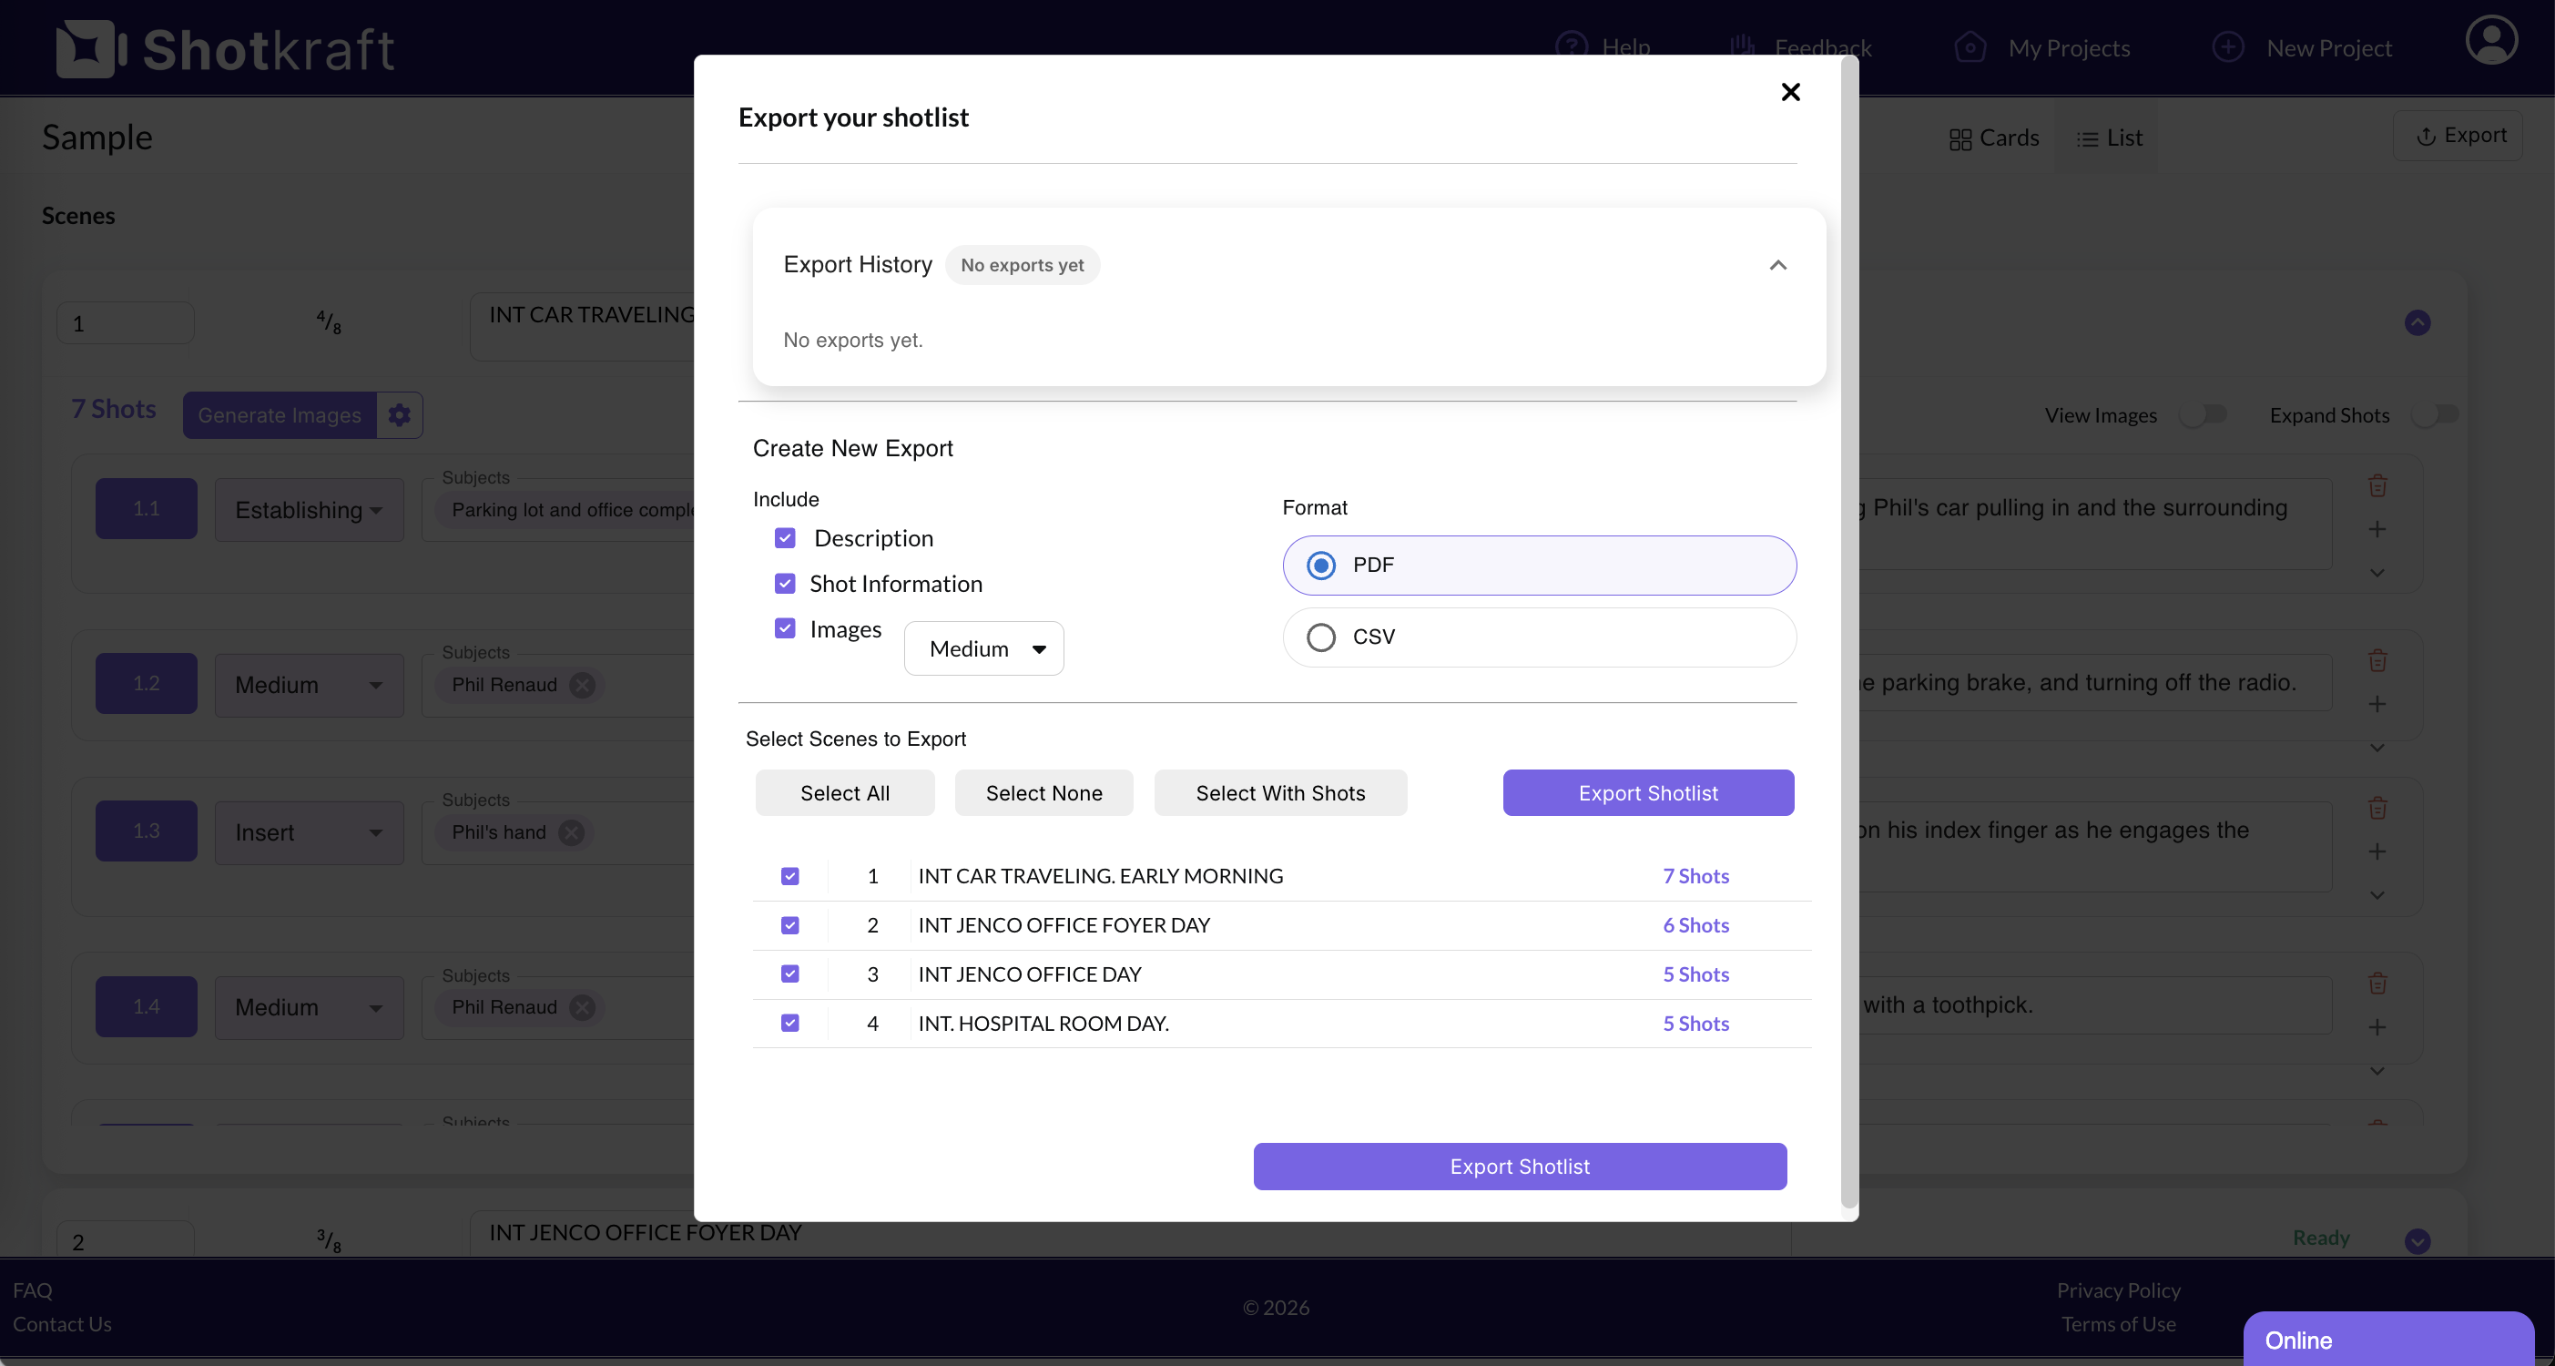Click the bottom Export Shotlist button
The image size is (2555, 1366).
tap(1519, 1167)
